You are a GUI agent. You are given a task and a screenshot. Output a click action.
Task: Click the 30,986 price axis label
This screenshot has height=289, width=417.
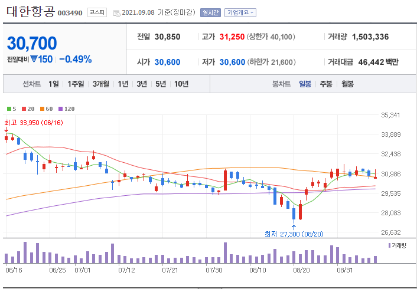tap(390, 174)
